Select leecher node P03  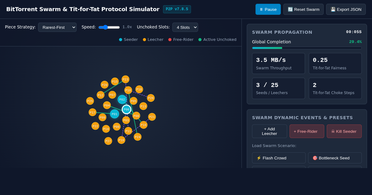pyautogui.click(x=126, y=120)
